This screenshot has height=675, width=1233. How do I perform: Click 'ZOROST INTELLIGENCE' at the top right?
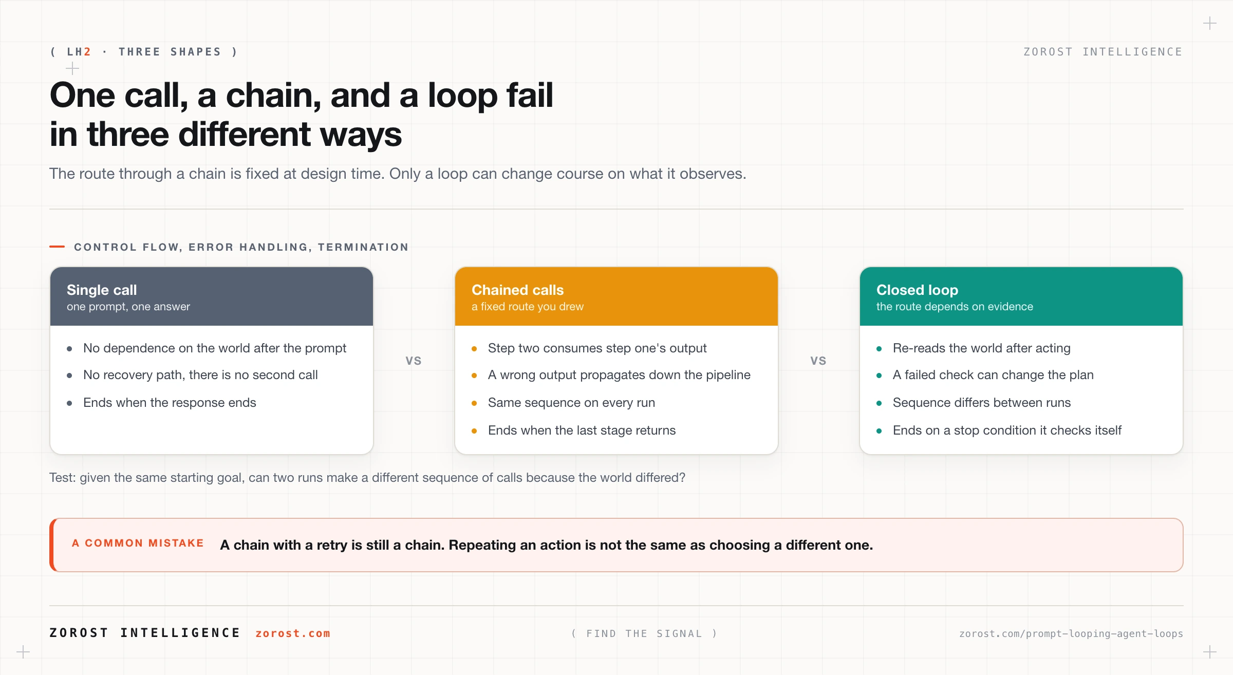tap(1103, 52)
